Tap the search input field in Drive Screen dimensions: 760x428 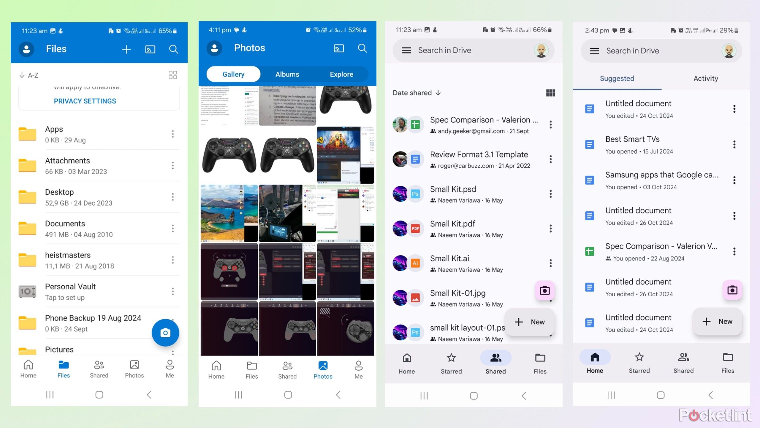[x=470, y=50]
